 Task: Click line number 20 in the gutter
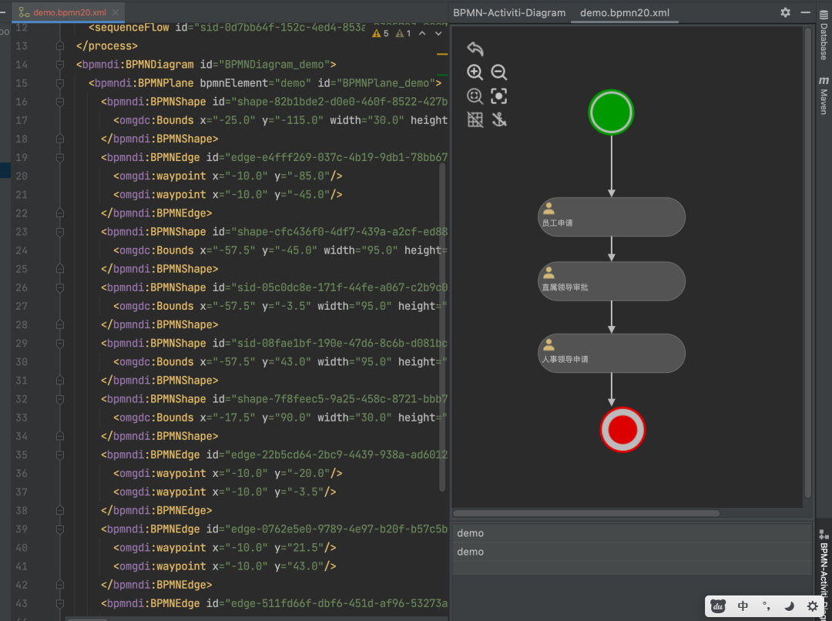coord(22,176)
